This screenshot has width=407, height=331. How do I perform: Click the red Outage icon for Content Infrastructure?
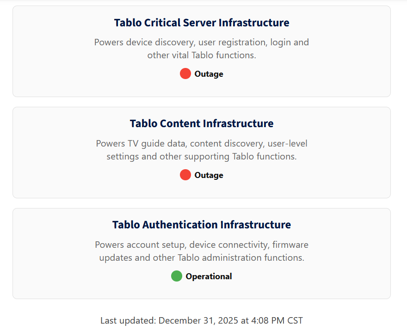[x=185, y=175]
